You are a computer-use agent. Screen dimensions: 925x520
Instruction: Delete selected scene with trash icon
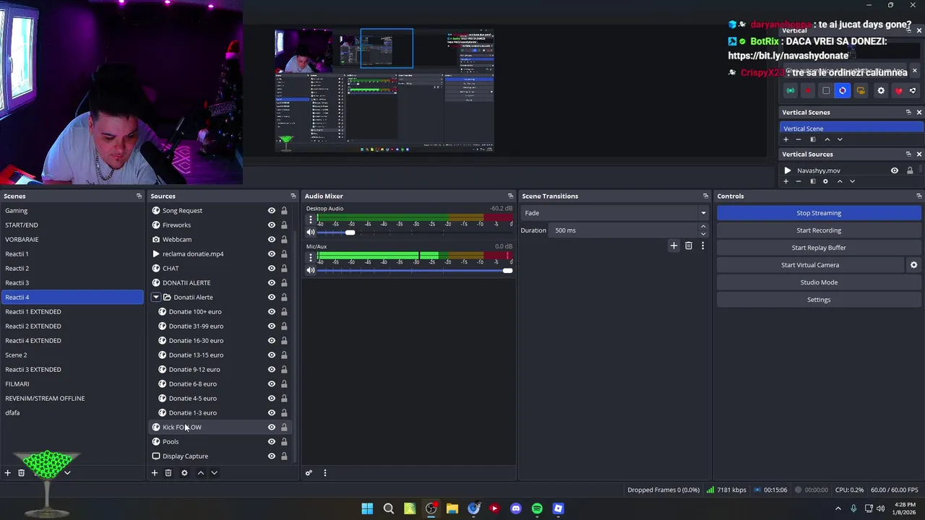21,472
